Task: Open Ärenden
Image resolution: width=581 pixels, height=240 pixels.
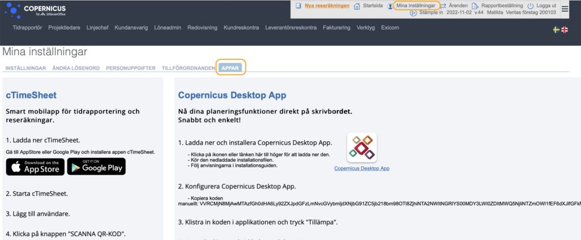Action: coord(458,6)
